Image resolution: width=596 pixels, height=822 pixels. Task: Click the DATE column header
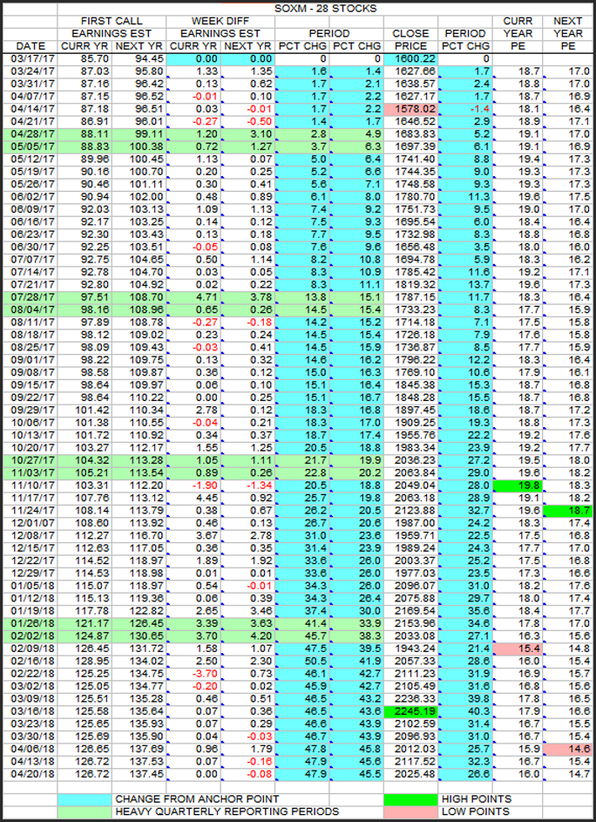tap(30, 44)
